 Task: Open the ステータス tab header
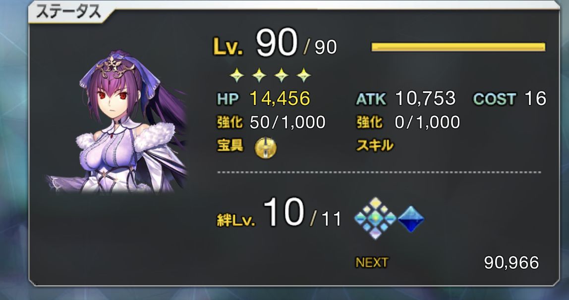click(68, 12)
